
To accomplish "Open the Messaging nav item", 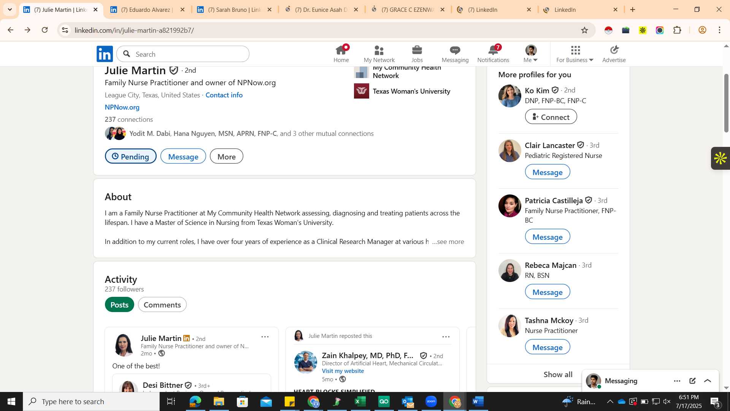I will tap(455, 54).
